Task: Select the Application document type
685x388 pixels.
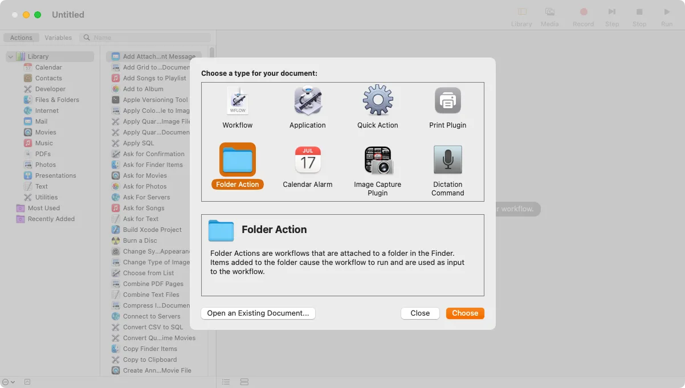Action: click(x=308, y=107)
